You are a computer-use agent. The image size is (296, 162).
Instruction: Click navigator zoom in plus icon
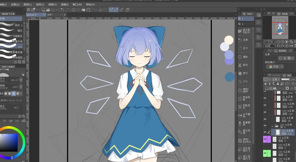(282, 42)
